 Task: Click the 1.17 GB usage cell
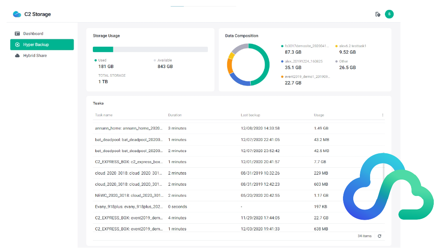(321, 196)
